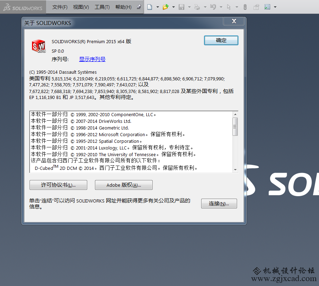
Task: Open File Properties icon in toolbar
Action: pyautogui.click(x=256, y=7)
